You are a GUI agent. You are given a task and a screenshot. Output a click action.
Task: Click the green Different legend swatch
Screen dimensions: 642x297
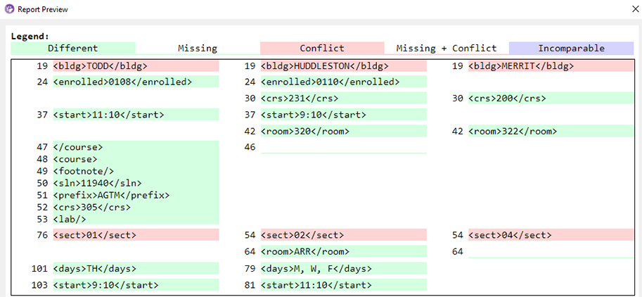(72, 49)
